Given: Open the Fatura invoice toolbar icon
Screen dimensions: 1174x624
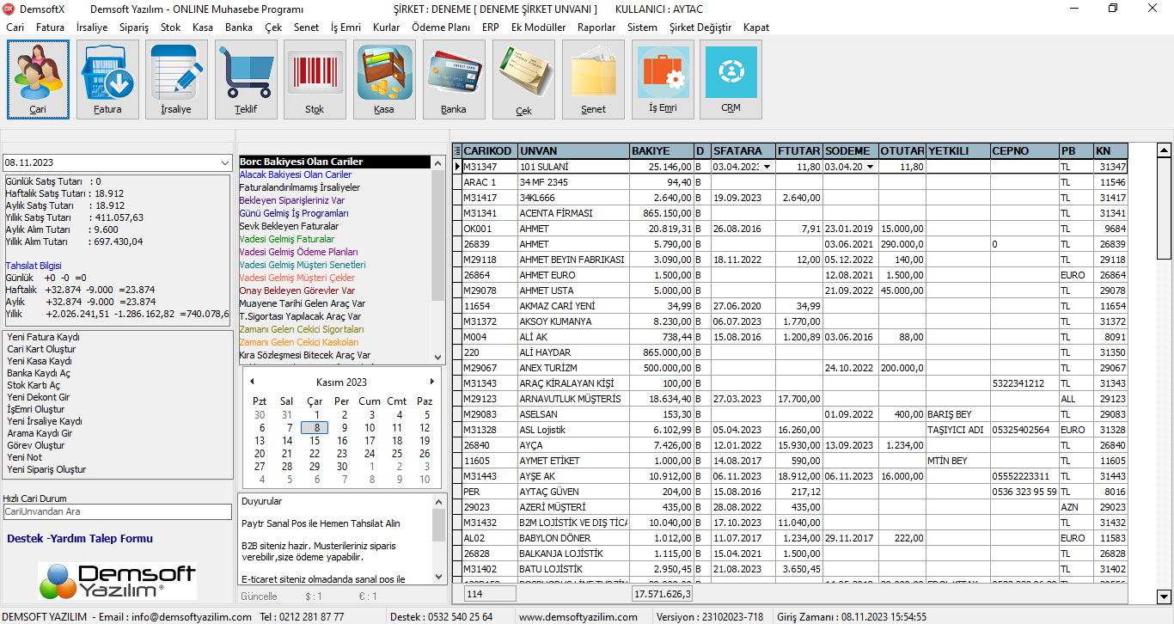Looking at the screenshot, I should click(x=107, y=79).
